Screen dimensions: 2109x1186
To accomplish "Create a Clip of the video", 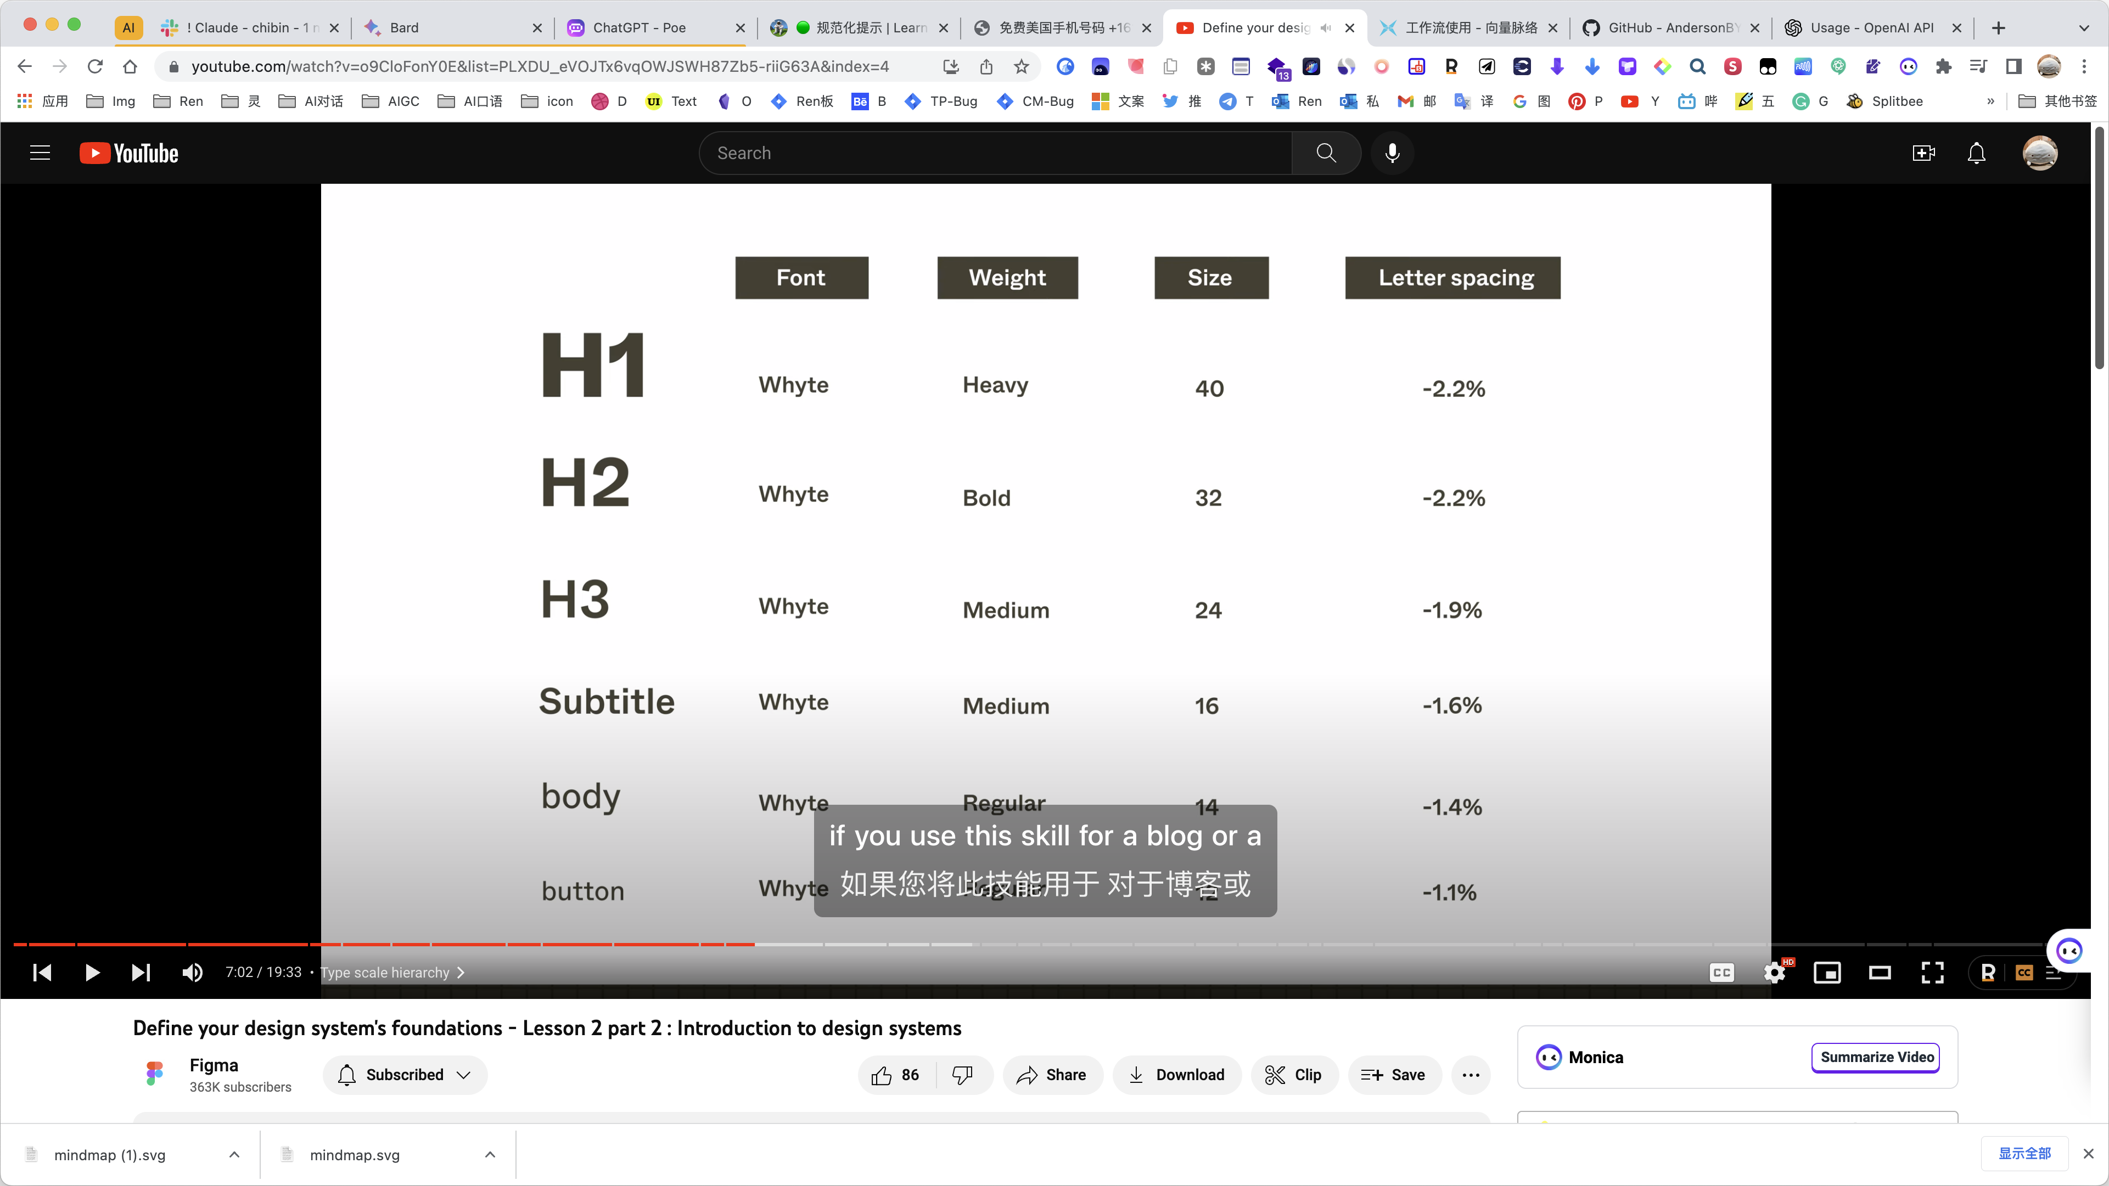I will (1294, 1075).
